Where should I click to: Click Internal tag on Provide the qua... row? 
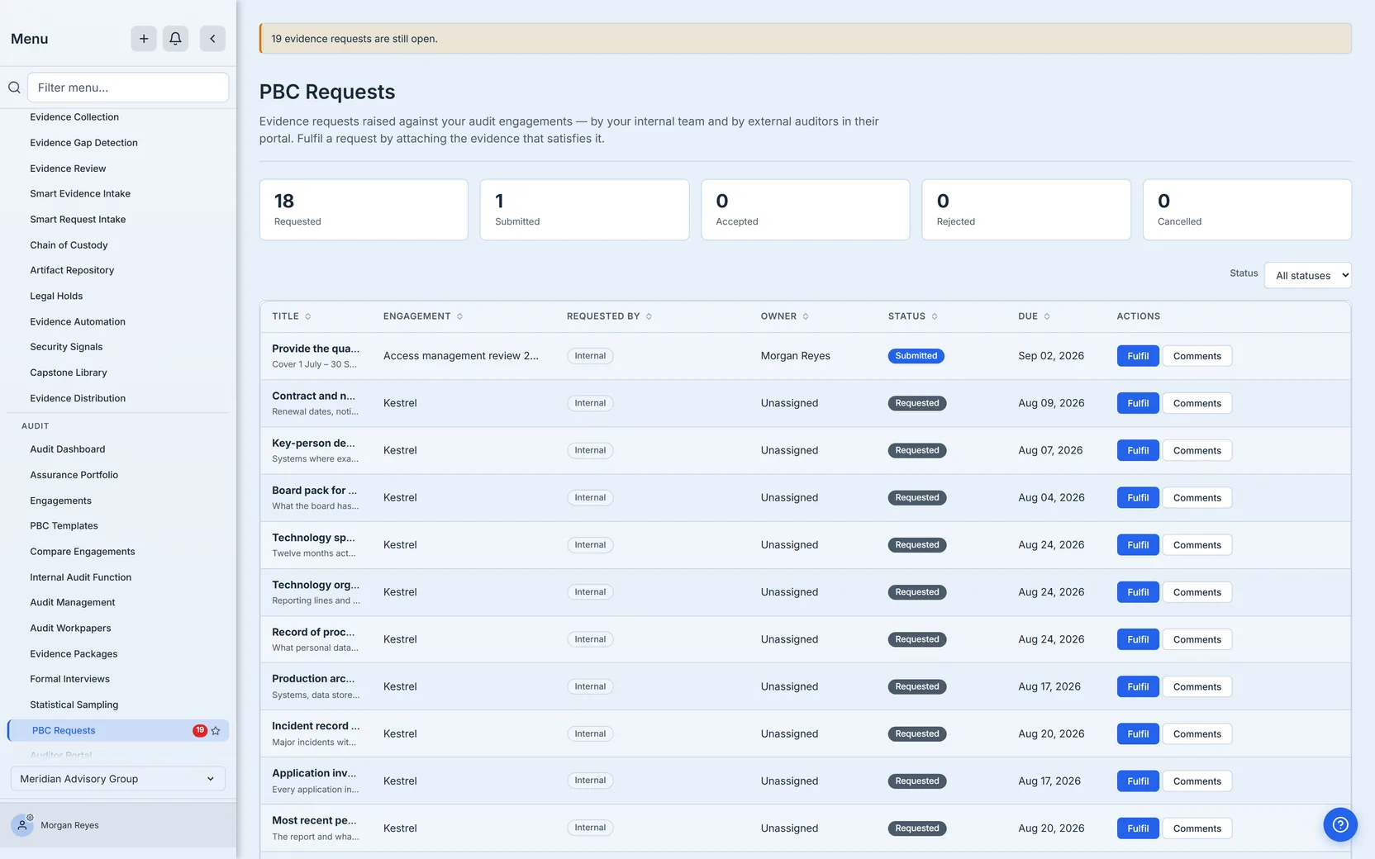590,356
